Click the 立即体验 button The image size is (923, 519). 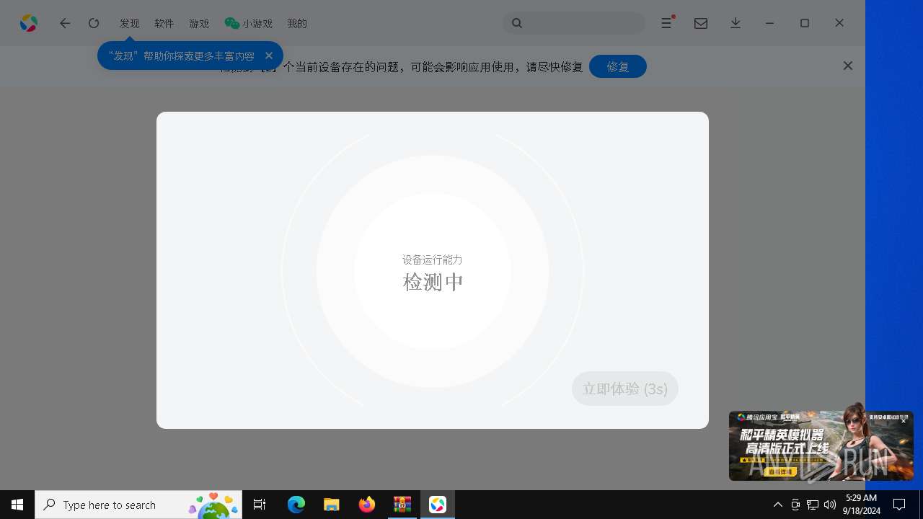tap(625, 389)
